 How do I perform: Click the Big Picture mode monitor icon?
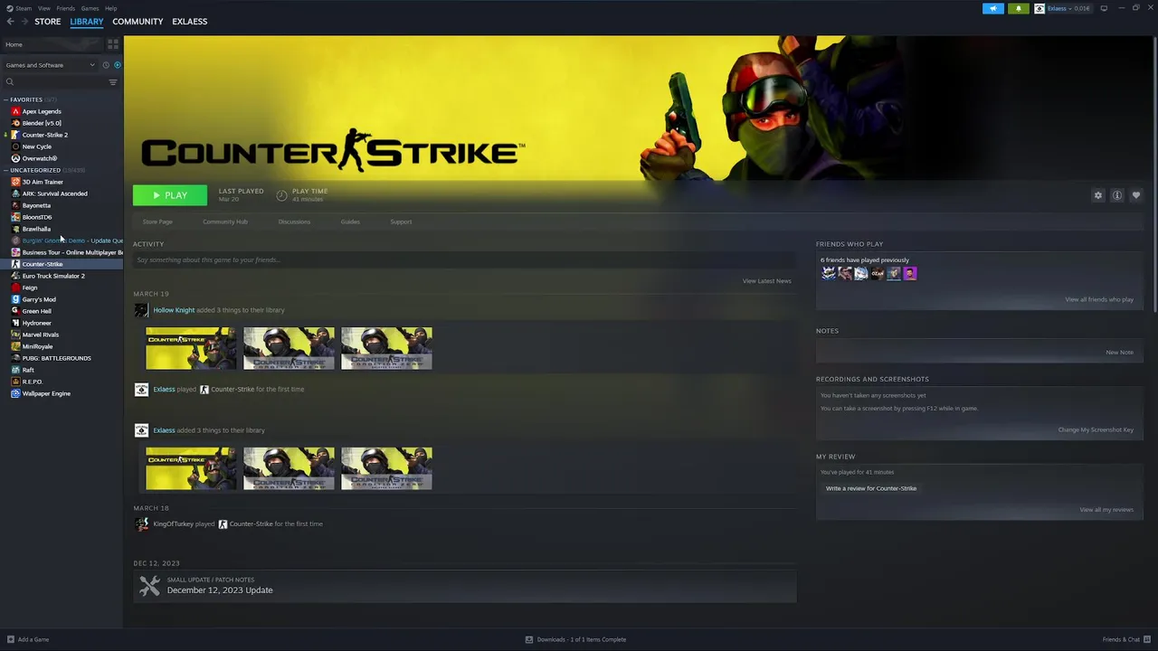[x=1104, y=8]
